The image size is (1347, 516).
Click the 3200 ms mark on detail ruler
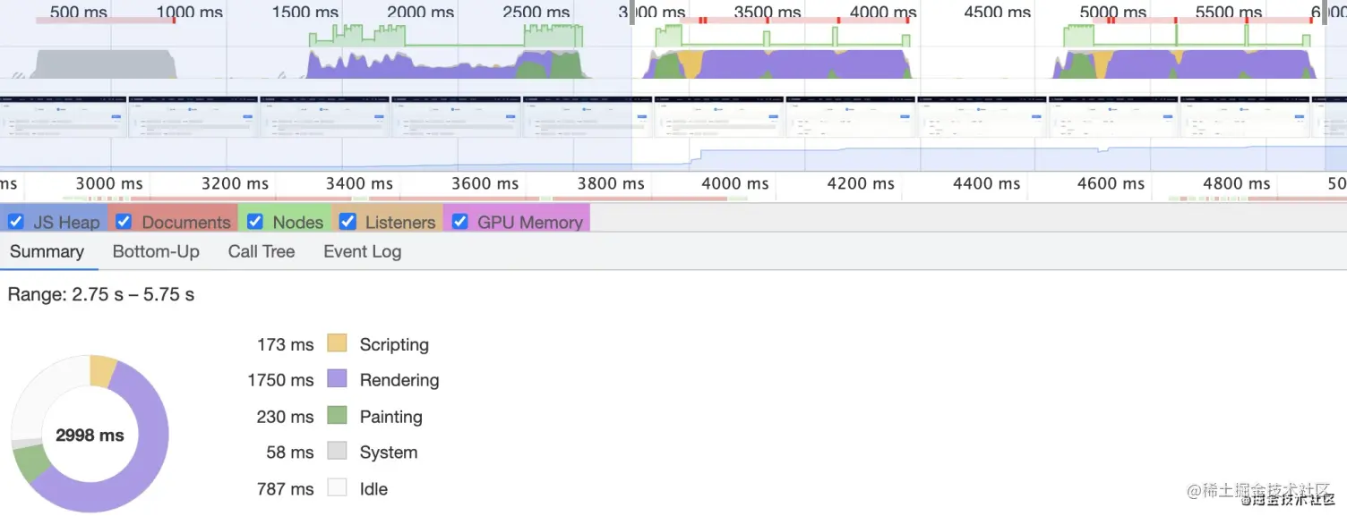(x=235, y=183)
